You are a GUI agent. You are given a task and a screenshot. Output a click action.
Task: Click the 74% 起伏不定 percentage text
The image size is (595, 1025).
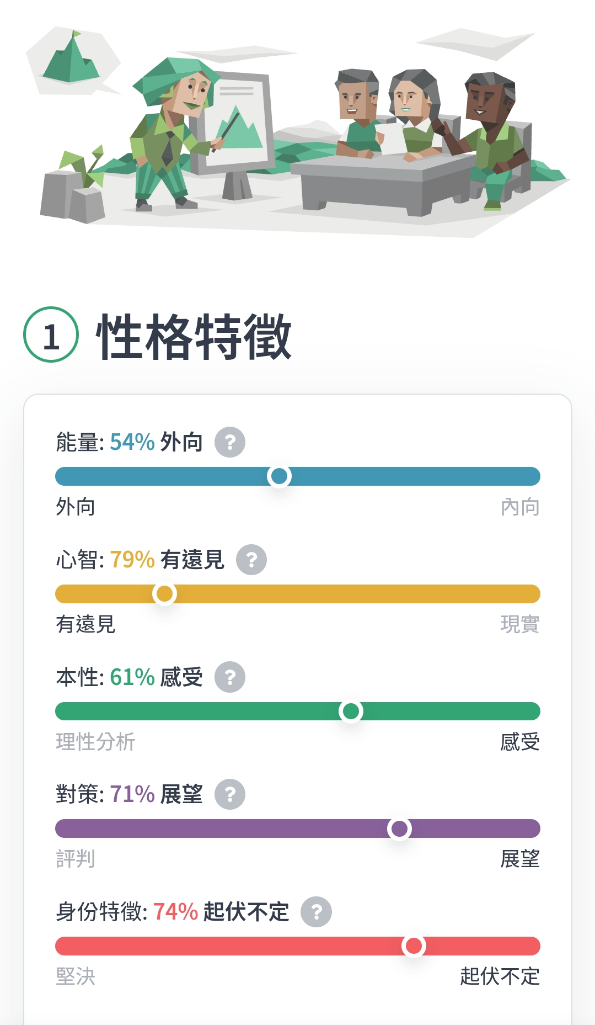click(221, 912)
